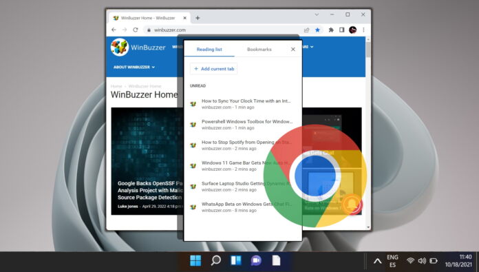Toggle the side panel icon in Chrome toolbar

tap(342, 30)
